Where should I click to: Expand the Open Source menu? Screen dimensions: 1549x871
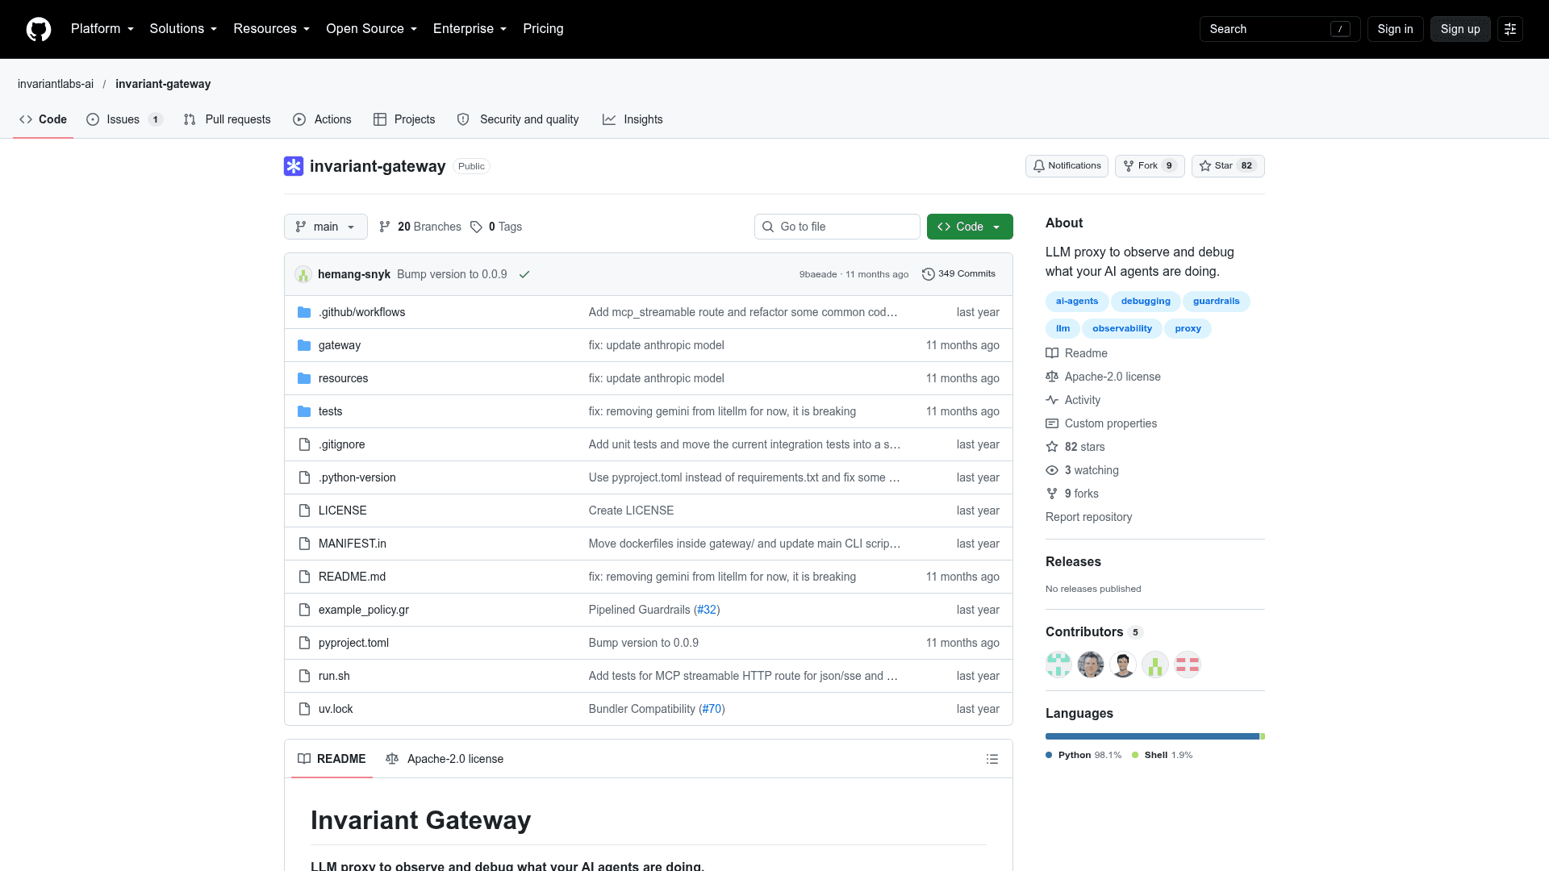372,29
